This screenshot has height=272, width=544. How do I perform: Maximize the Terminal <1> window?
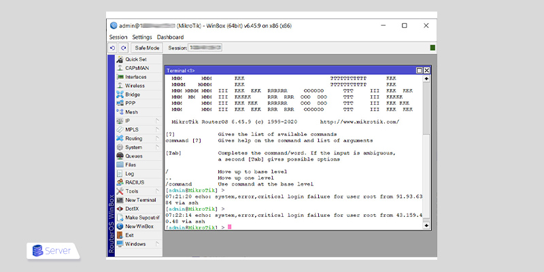click(x=420, y=71)
